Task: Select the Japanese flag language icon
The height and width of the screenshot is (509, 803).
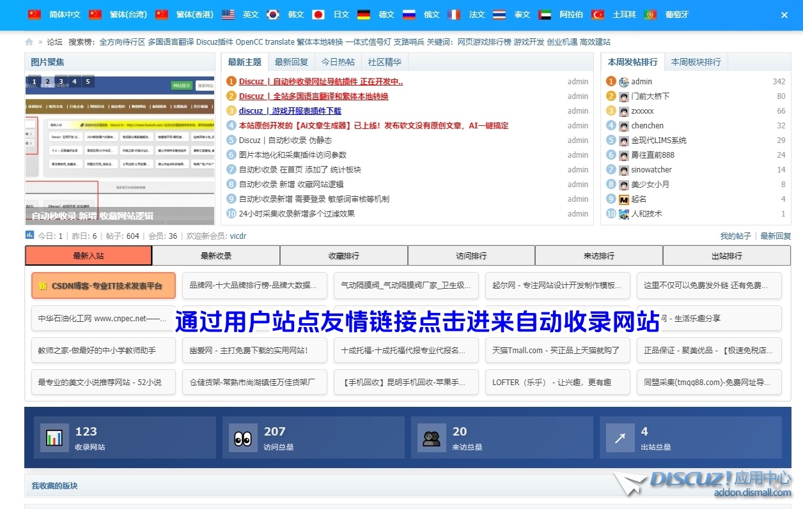Action: (x=318, y=15)
